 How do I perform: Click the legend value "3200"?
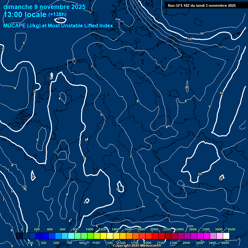click(206, 229)
